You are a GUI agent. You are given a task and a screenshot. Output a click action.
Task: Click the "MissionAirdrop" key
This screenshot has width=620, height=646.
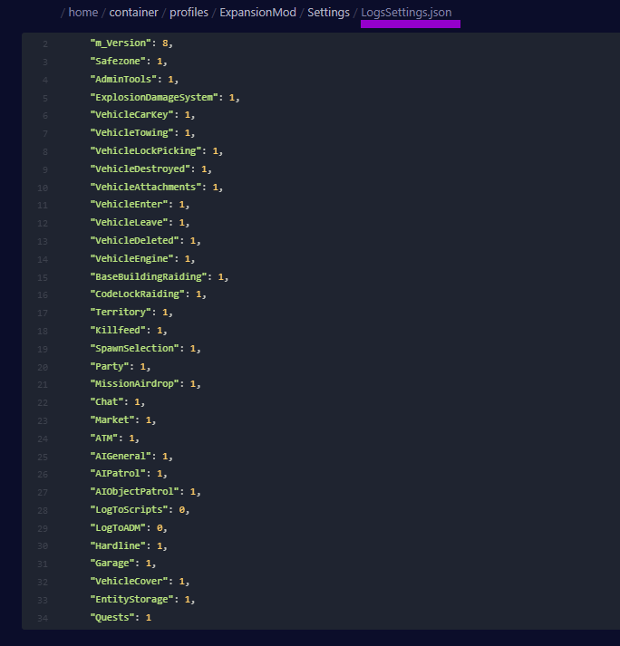point(137,384)
